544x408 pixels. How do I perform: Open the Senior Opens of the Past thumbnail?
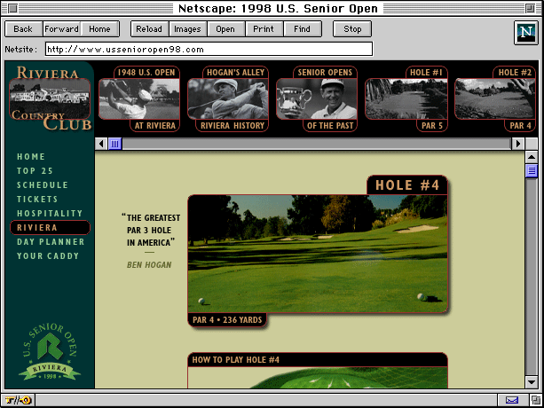point(317,98)
